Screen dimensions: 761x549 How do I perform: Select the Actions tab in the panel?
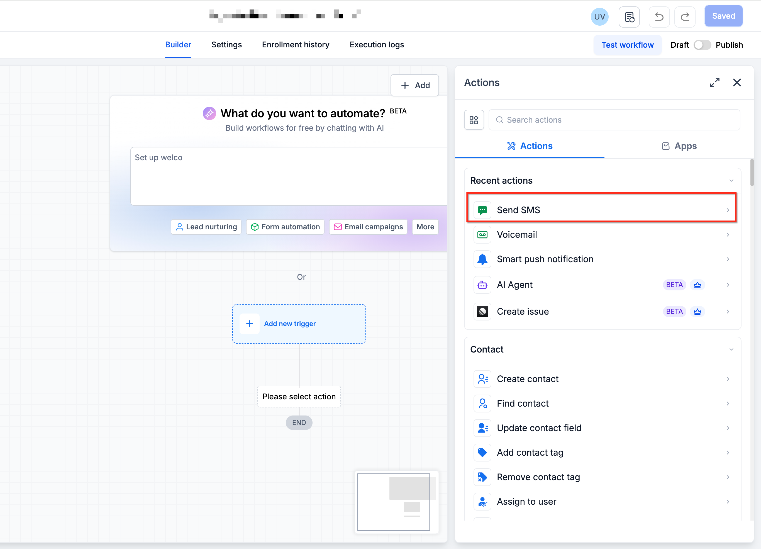530,146
